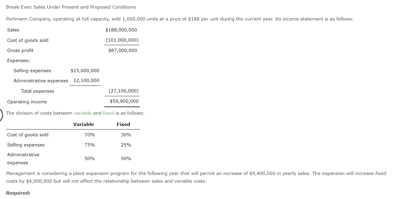Click the 25% fixed selling expenses cell

(x=126, y=145)
